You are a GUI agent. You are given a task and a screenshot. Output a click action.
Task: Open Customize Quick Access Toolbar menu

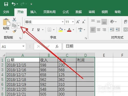[x=31, y=4]
